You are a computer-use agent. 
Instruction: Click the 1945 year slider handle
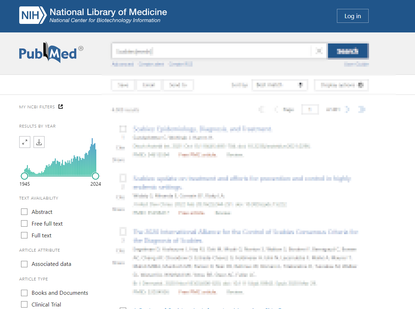25,176
